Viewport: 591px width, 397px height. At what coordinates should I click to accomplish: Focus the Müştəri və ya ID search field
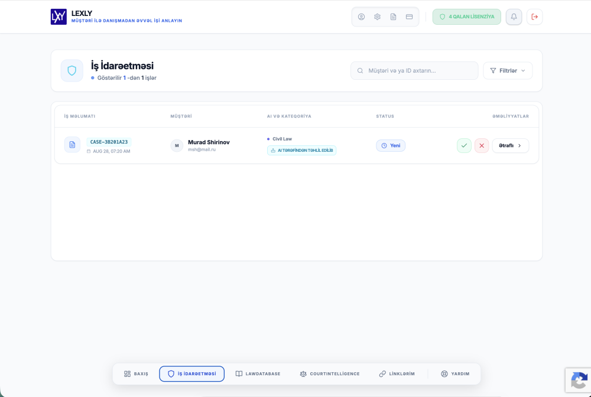(414, 70)
